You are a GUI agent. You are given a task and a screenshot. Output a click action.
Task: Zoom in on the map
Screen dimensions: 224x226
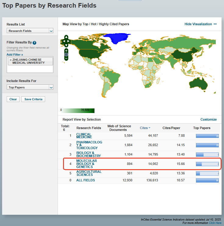point(66,50)
